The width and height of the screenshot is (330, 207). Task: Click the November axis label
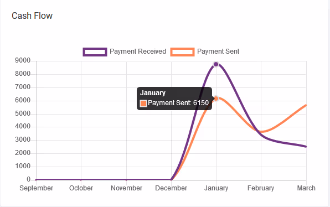point(126,188)
